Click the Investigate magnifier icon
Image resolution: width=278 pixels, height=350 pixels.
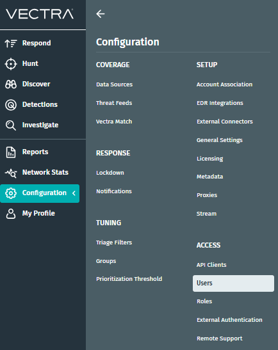click(x=11, y=125)
